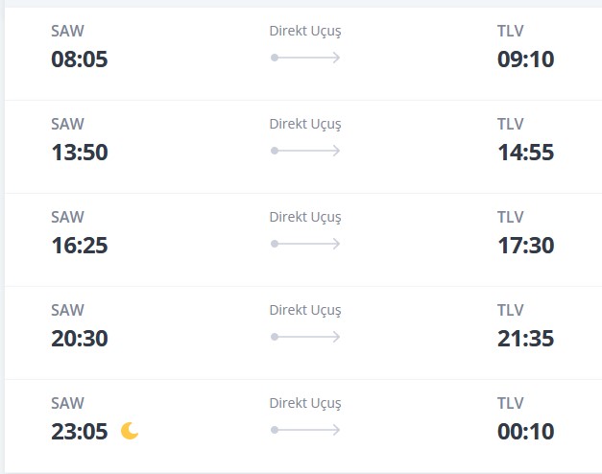Click the direct flight arrow for 23:05 departure
The image size is (602, 474).
(x=305, y=430)
